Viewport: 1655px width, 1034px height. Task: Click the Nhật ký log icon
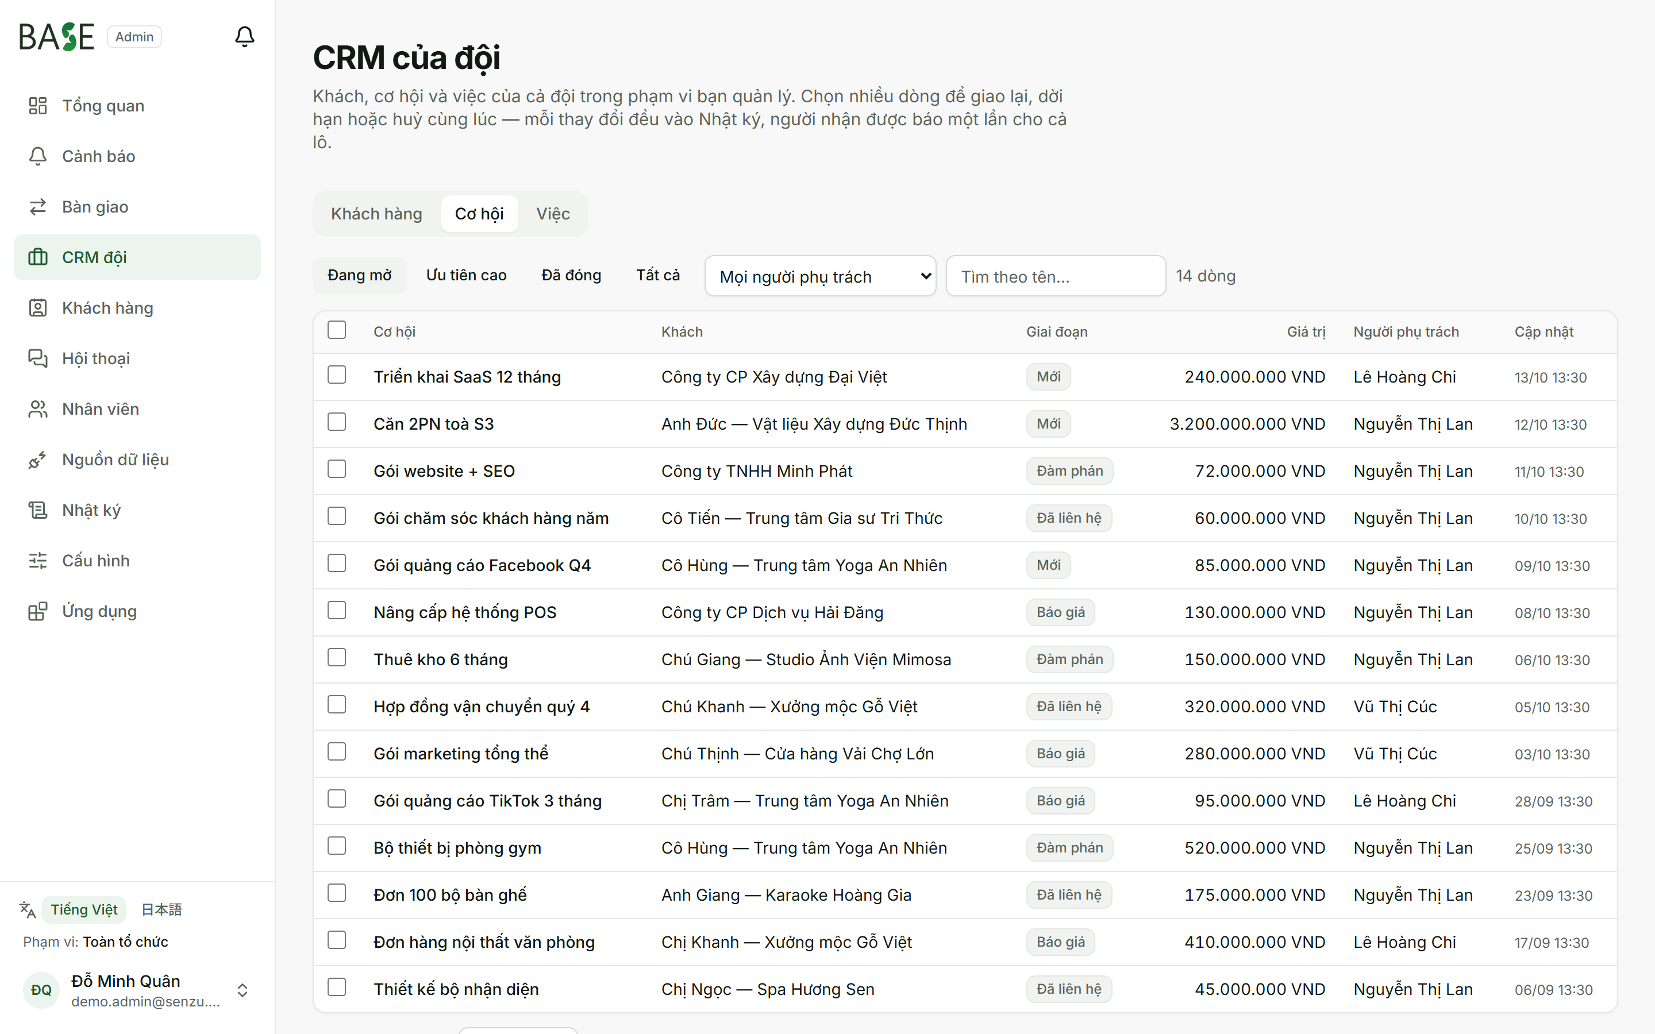coord(37,510)
